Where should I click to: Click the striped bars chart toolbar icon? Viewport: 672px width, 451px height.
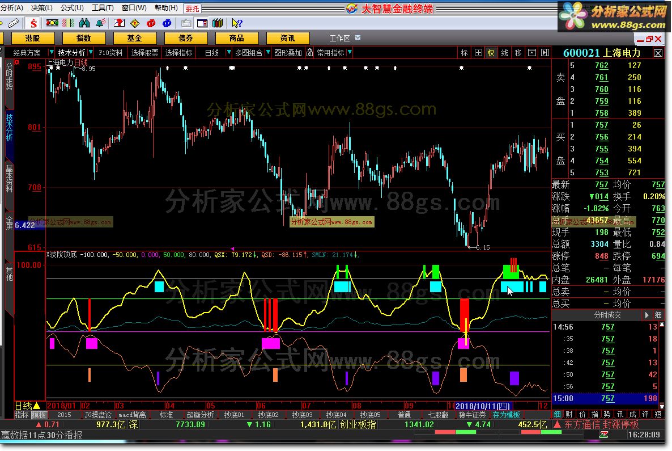click(x=69, y=23)
